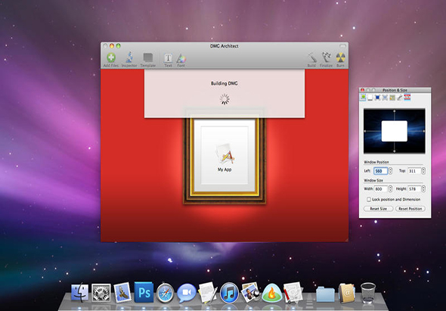446x311 pixels.
Task: Click the Add Files toolbar icon
Action: (111, 58)
